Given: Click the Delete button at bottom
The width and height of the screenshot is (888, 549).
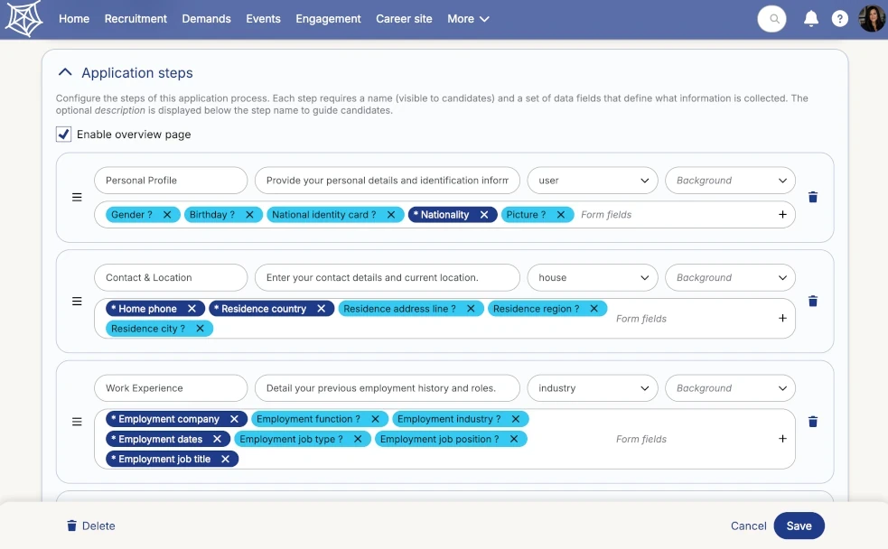Looking at the screenshot, I should (91, 526).
